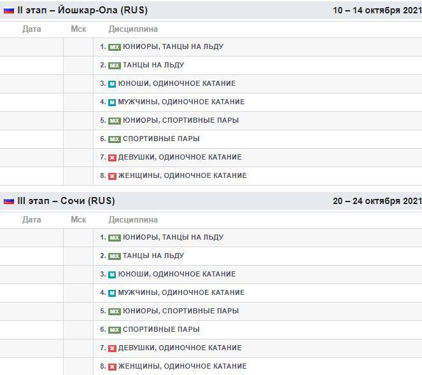The height and width of the screenshot is (375, 422).
Task: Click the 10 – 14 октября 2021 date range
Action: pyautogui.click(x=377, y=10)
